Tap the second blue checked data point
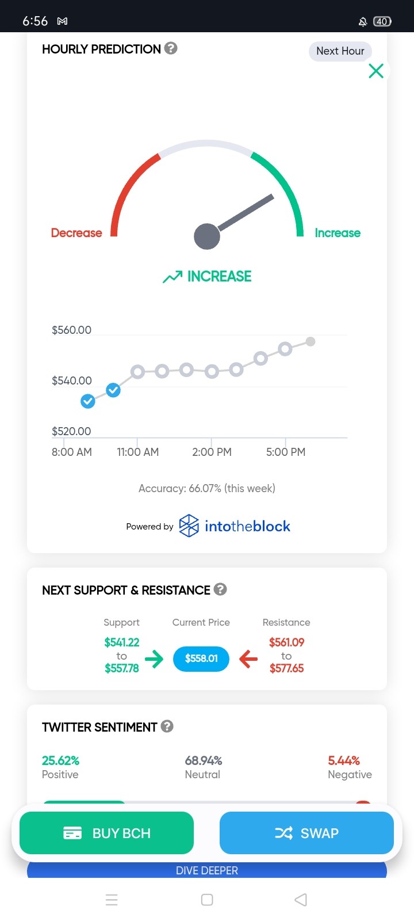 coord(113,390)
